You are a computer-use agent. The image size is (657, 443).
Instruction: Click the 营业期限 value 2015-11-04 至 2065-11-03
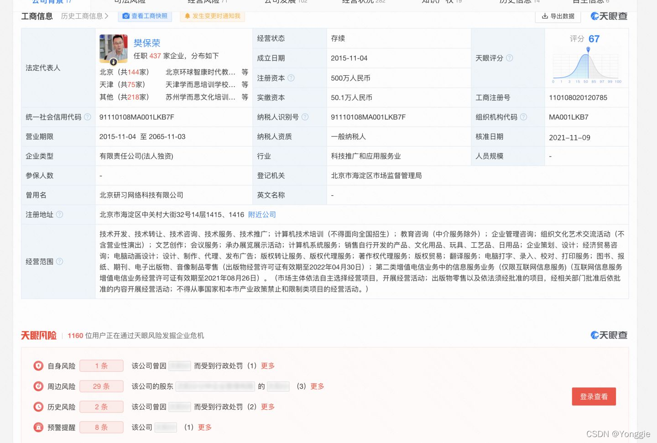(142, 136)
